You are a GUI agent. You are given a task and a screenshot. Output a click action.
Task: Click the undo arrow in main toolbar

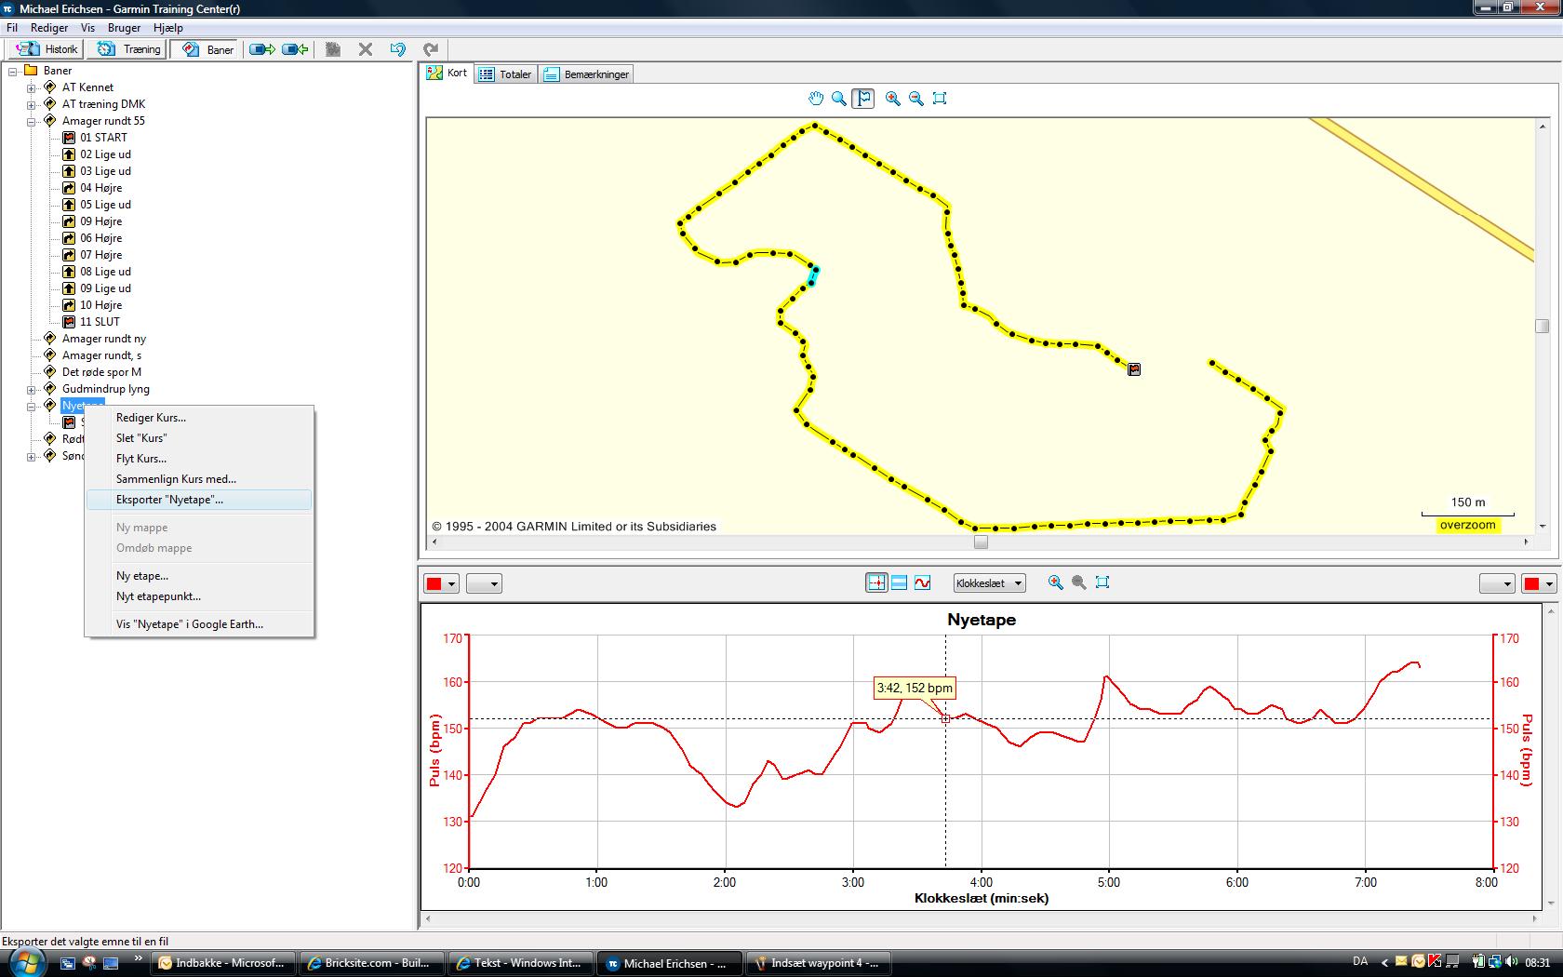click(x=398, y=49)
